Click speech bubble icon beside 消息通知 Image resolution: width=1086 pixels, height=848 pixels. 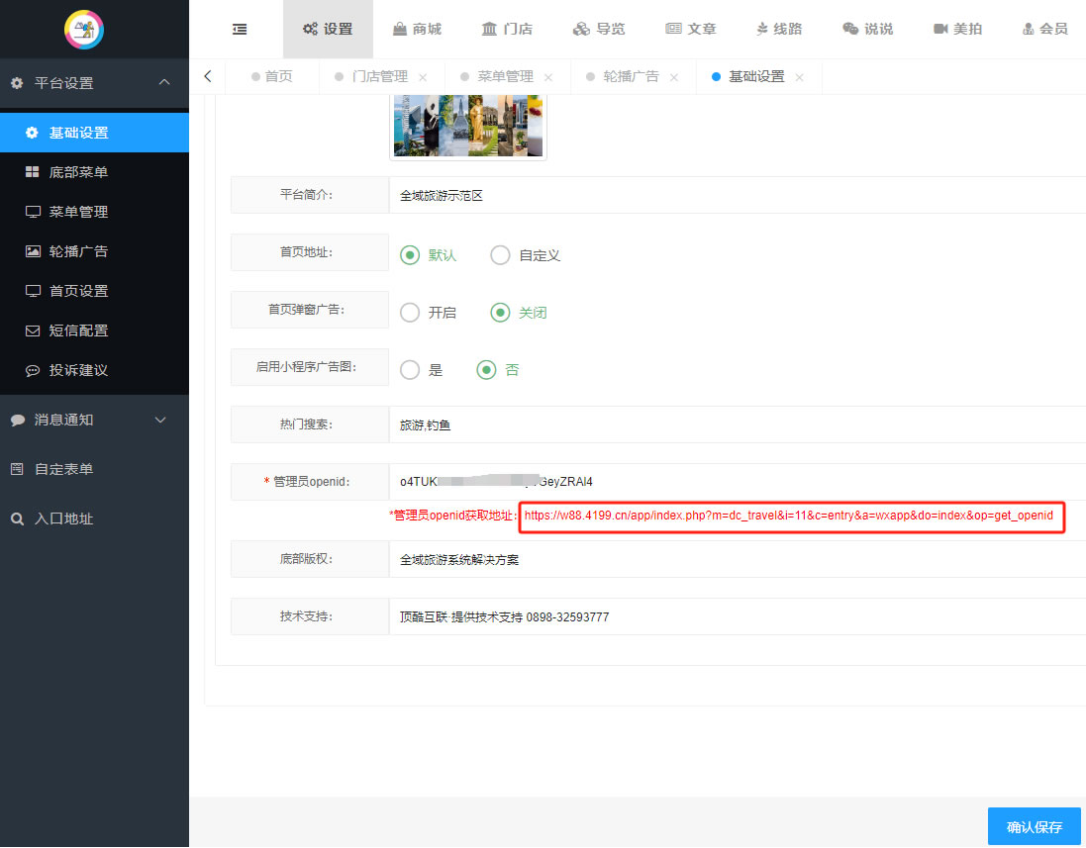18,421
